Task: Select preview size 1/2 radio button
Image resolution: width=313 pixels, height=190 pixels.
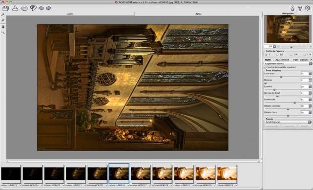Action: [x=277, y=54]
